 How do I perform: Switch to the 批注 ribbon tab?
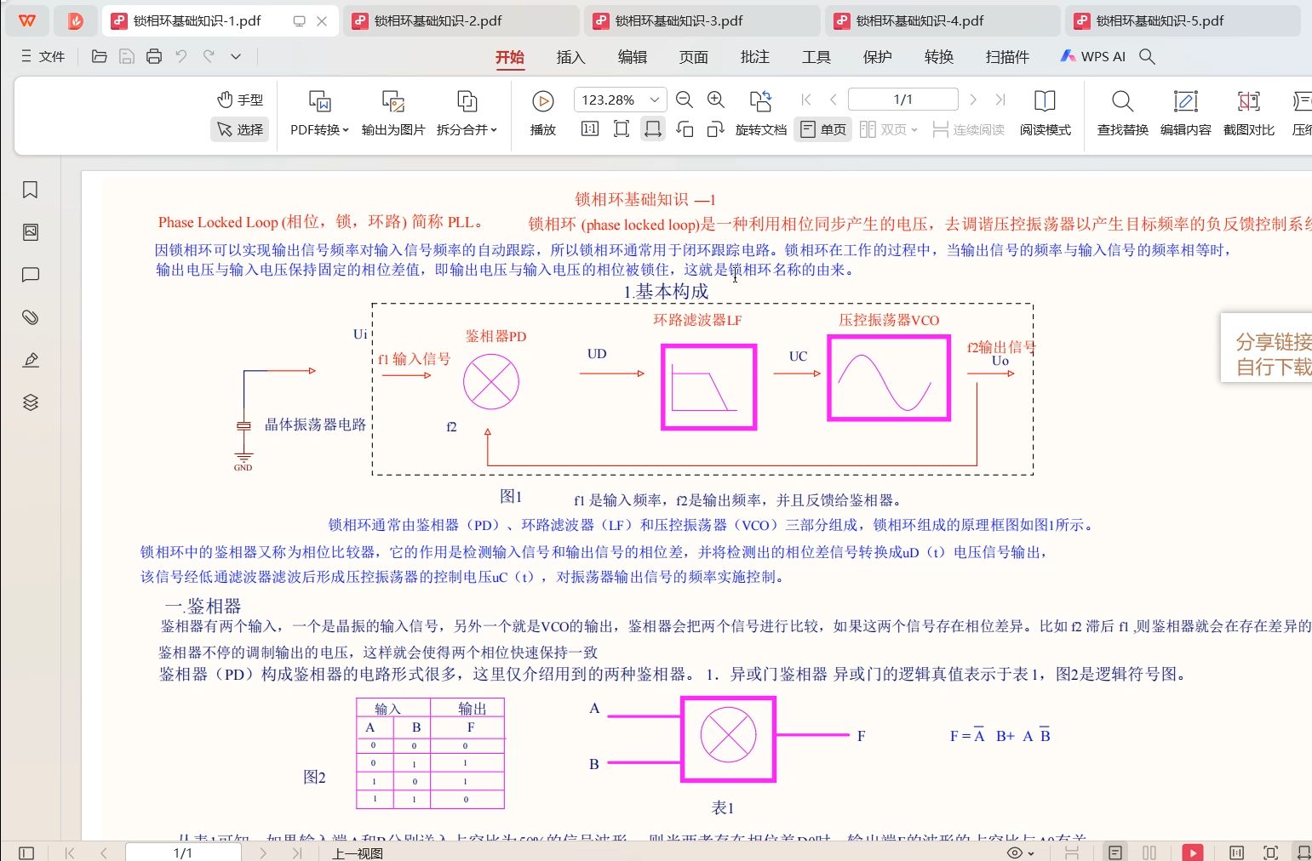point(754,57)
